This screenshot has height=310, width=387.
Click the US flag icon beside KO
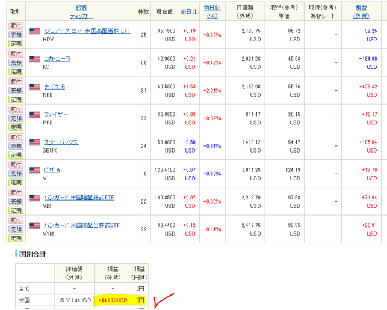35,59
